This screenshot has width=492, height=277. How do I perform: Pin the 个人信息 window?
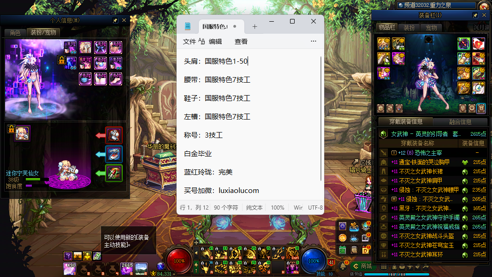(x=115, y=21)
